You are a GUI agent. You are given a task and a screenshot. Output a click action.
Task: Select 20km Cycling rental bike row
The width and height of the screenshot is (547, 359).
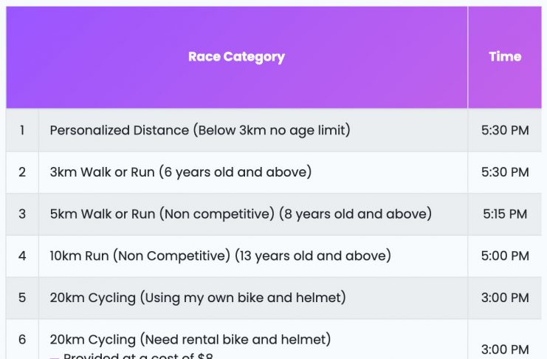(x=273, y=339)
